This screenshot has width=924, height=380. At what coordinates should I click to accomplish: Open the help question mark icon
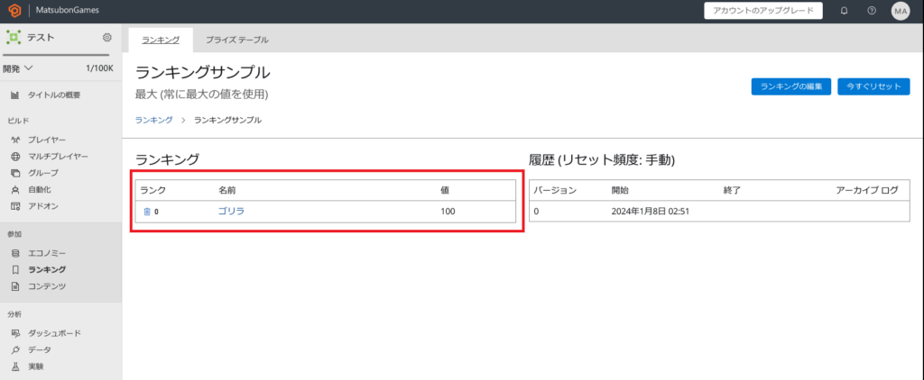click(872, 11)
